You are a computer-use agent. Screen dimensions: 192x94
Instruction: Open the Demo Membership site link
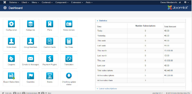pyautogui.click(x=170, y=2)
